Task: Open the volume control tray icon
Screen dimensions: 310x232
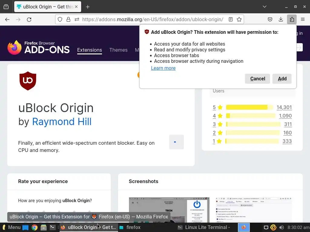Action: click(282, 227)
